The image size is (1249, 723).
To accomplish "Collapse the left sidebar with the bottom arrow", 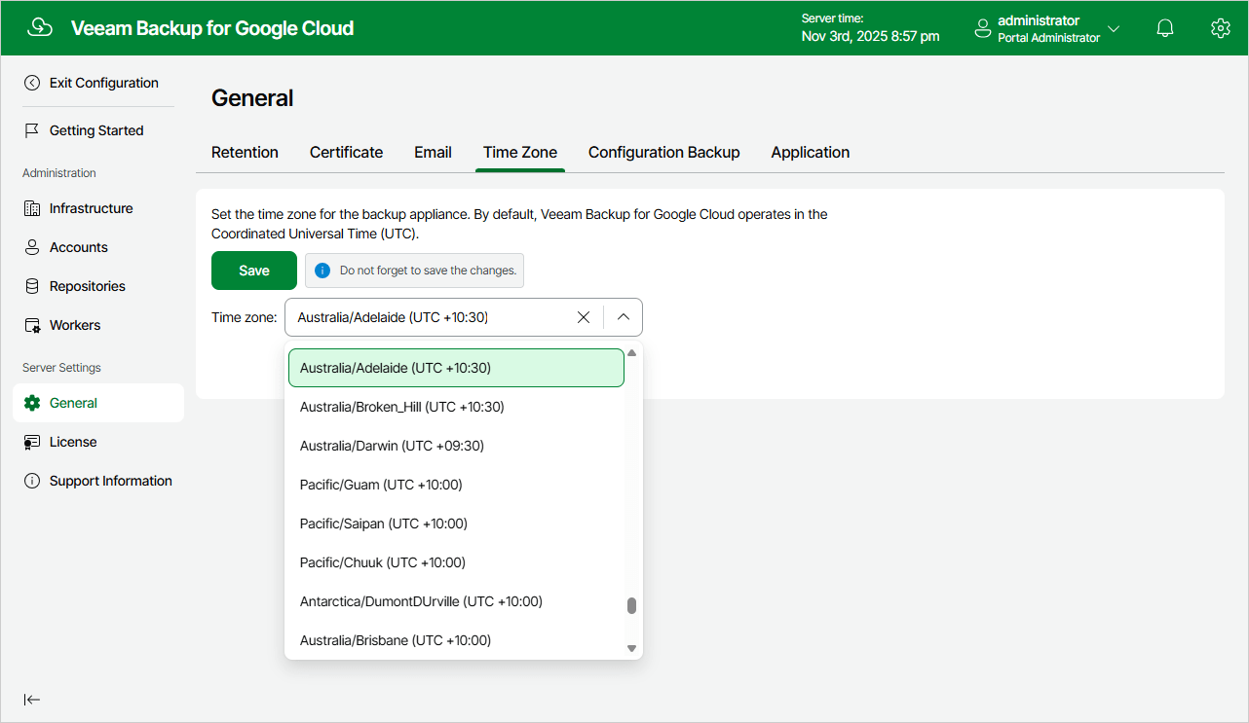I will pos(32,699).
